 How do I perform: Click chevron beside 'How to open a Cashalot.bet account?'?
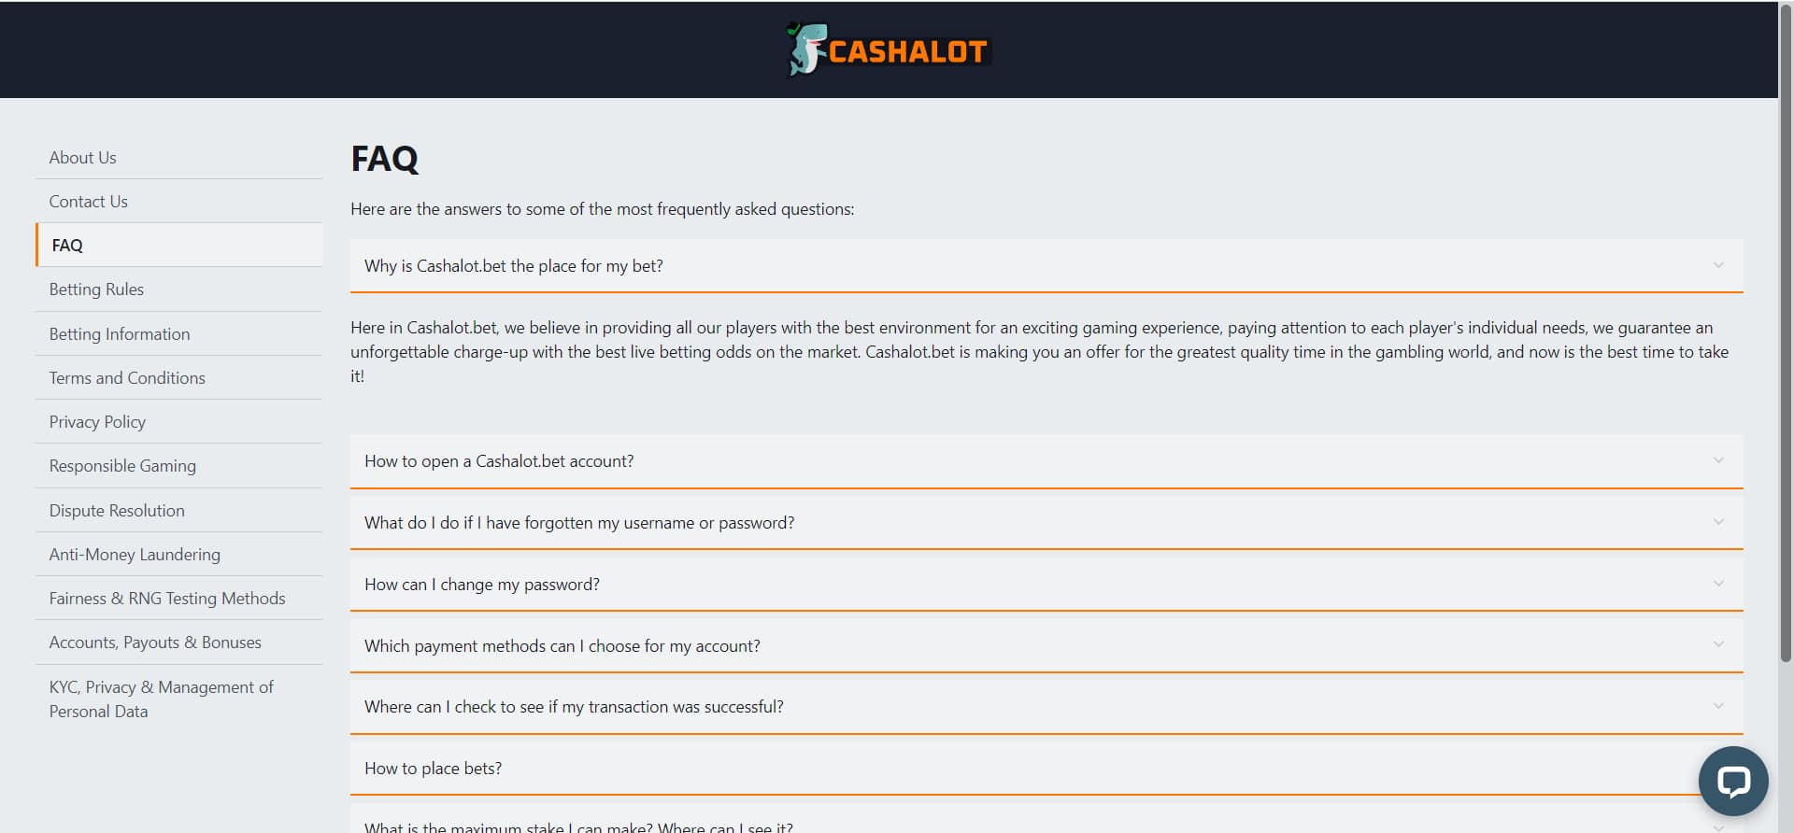[1718, 460]
